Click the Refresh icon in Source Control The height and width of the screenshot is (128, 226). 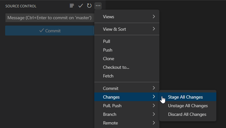click(x=89, y=6)
